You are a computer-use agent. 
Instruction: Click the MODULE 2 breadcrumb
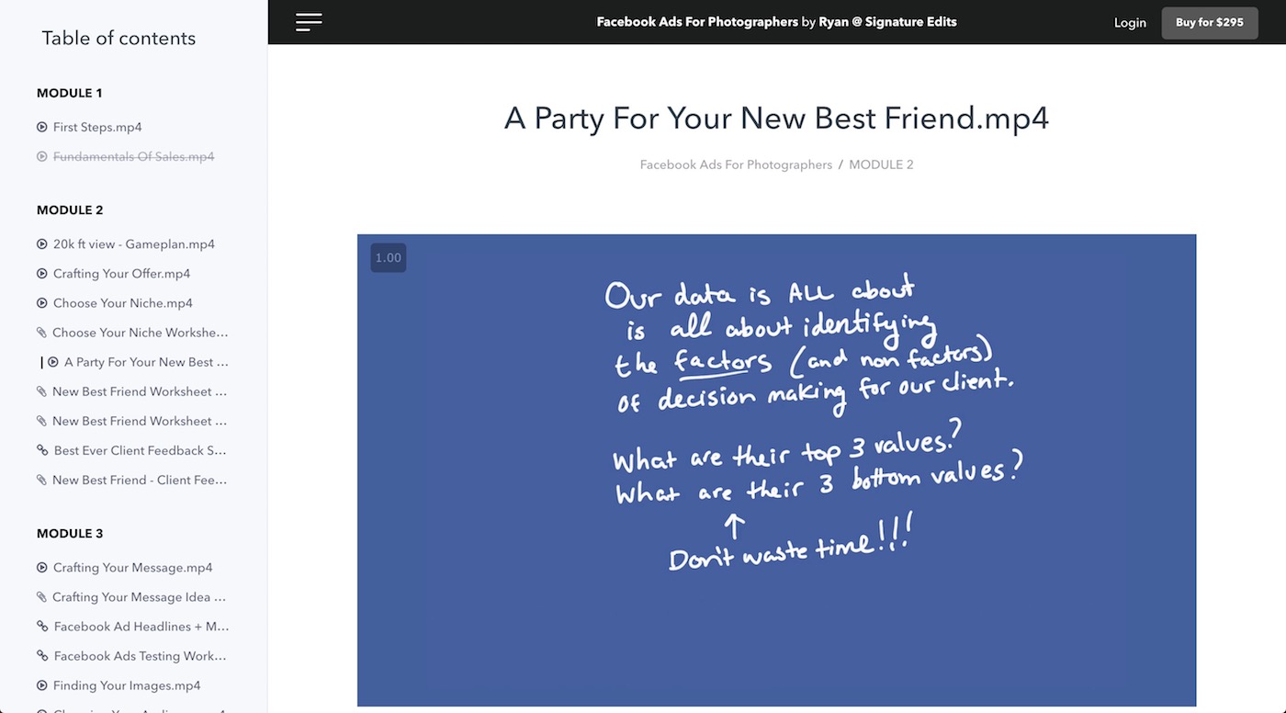click(881, 165)
